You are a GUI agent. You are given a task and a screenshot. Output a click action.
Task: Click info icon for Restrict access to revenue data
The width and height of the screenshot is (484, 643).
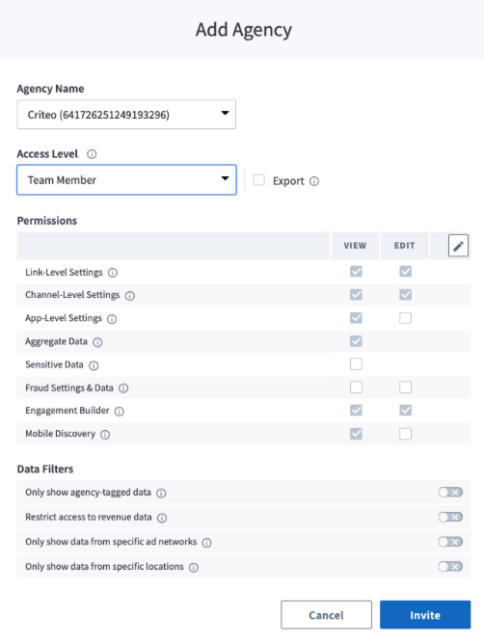162,518
